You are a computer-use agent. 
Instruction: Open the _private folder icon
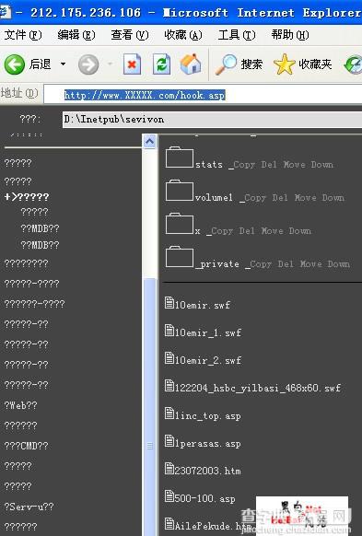pyautogui.click(x=180, y=256)
